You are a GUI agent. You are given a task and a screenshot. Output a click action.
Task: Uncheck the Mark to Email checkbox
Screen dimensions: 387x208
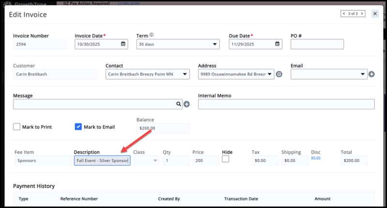[x=78, y=127]
